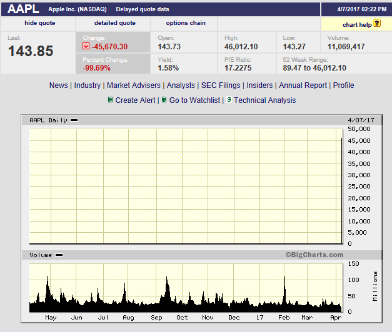Click the watchlist icon before Go to Watchlist
The height and width of the screenshot is (332, 392).
pyautogui.click(x=164, y=100)
